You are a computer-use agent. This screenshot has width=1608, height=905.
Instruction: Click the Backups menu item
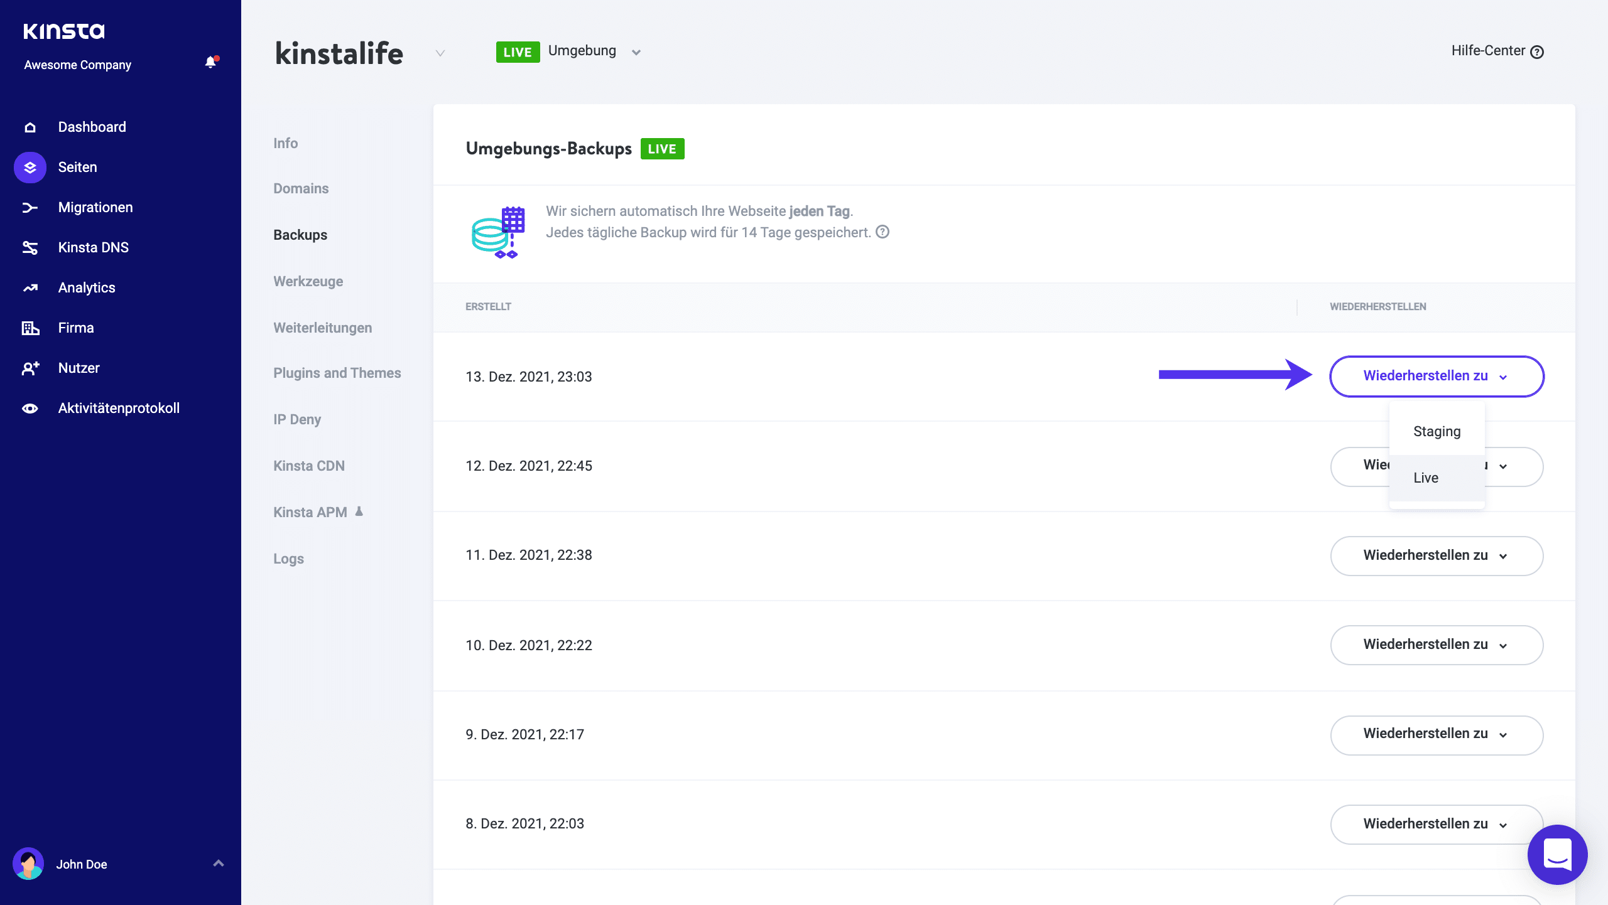300,235
